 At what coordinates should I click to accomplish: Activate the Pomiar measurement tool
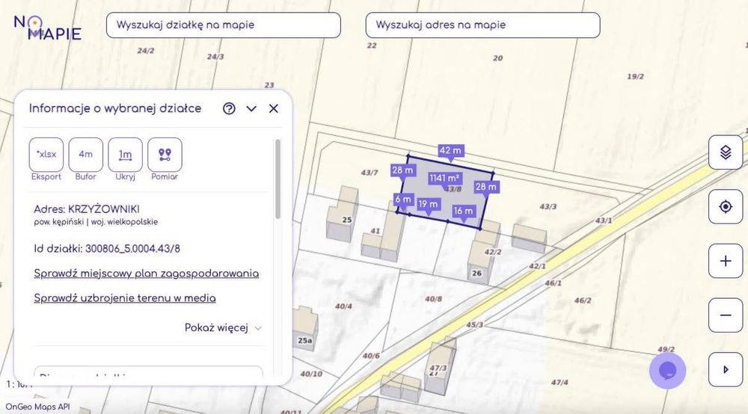[x=165, y=155]
